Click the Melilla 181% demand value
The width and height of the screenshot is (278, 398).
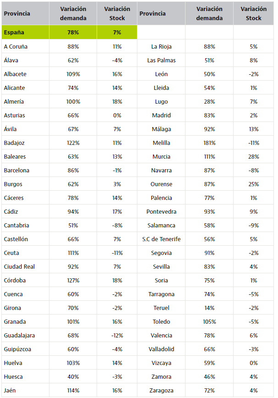(x=209, y=143)
